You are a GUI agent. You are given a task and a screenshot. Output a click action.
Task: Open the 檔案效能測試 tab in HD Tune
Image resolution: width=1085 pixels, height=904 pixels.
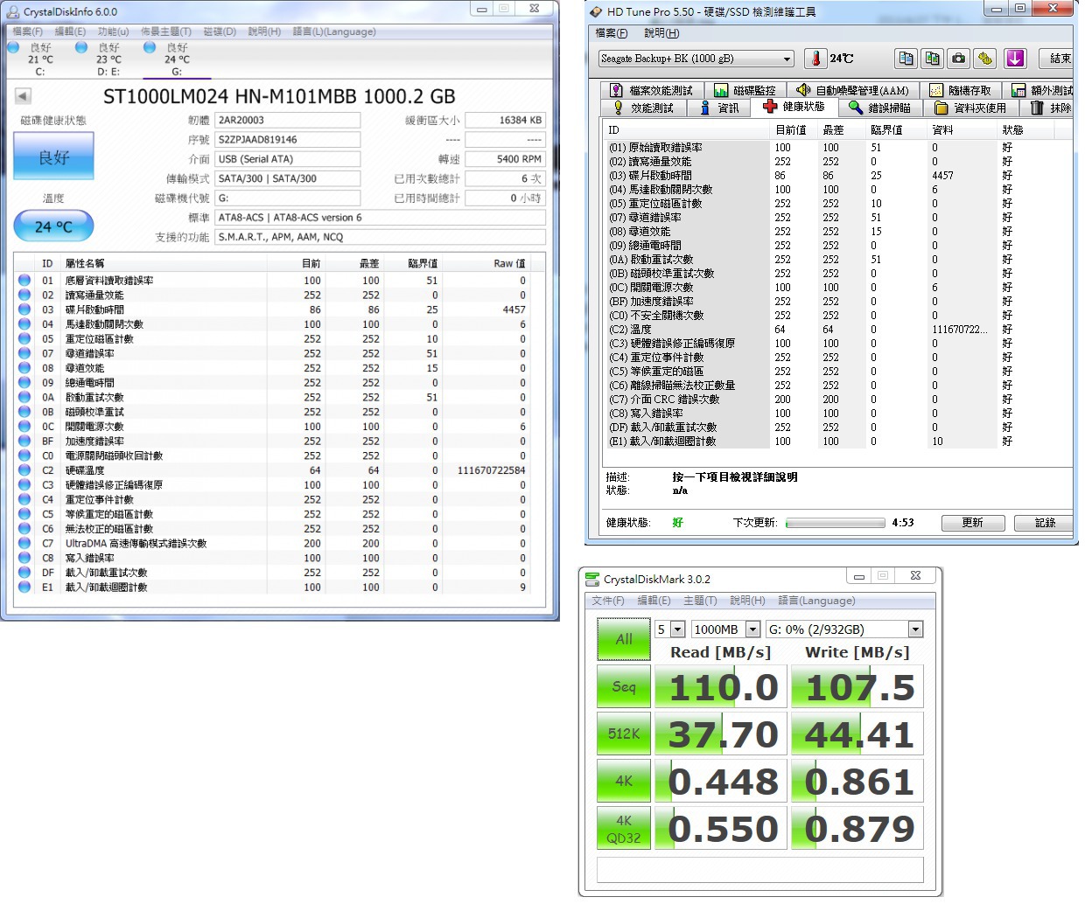pyautogui.click(x=652, y=90)
